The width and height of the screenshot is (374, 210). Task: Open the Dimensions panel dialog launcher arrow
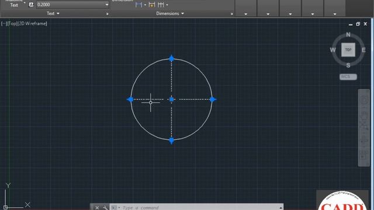[x=231, y=14]
